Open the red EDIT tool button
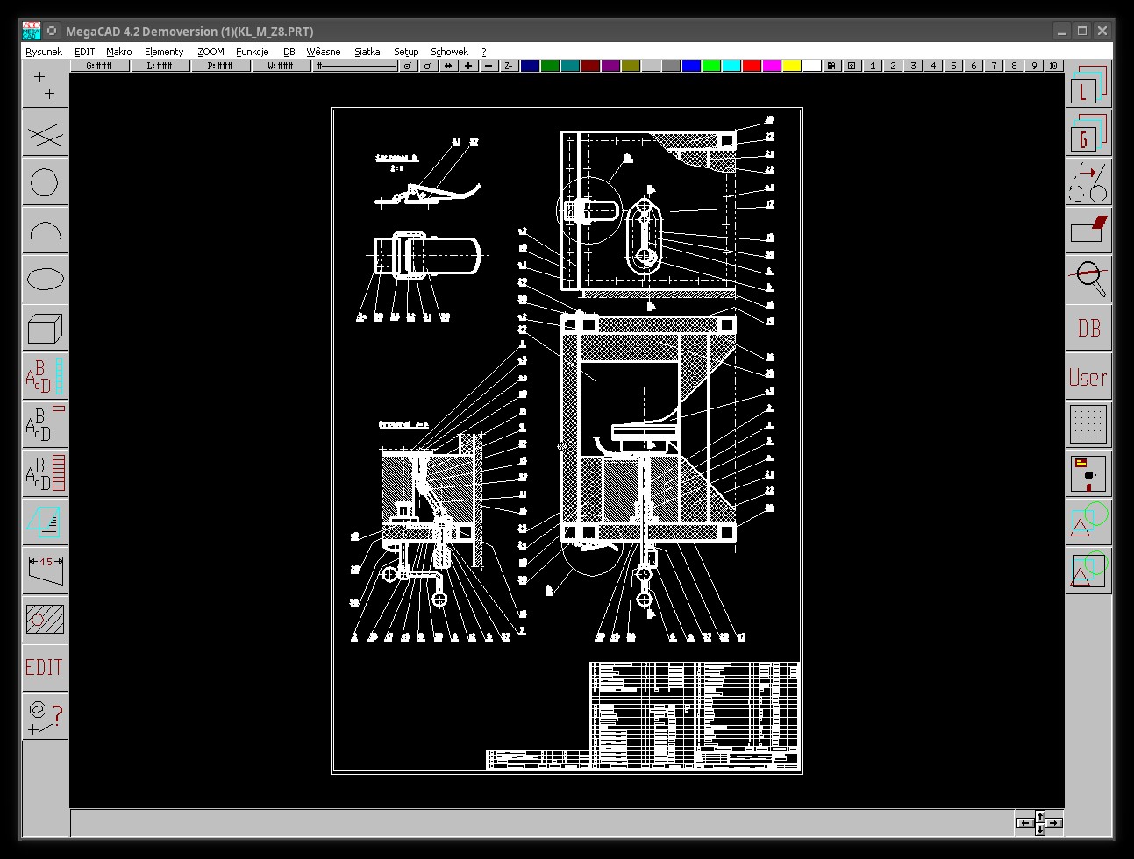Screen dimensions: 1134x859 45,667
